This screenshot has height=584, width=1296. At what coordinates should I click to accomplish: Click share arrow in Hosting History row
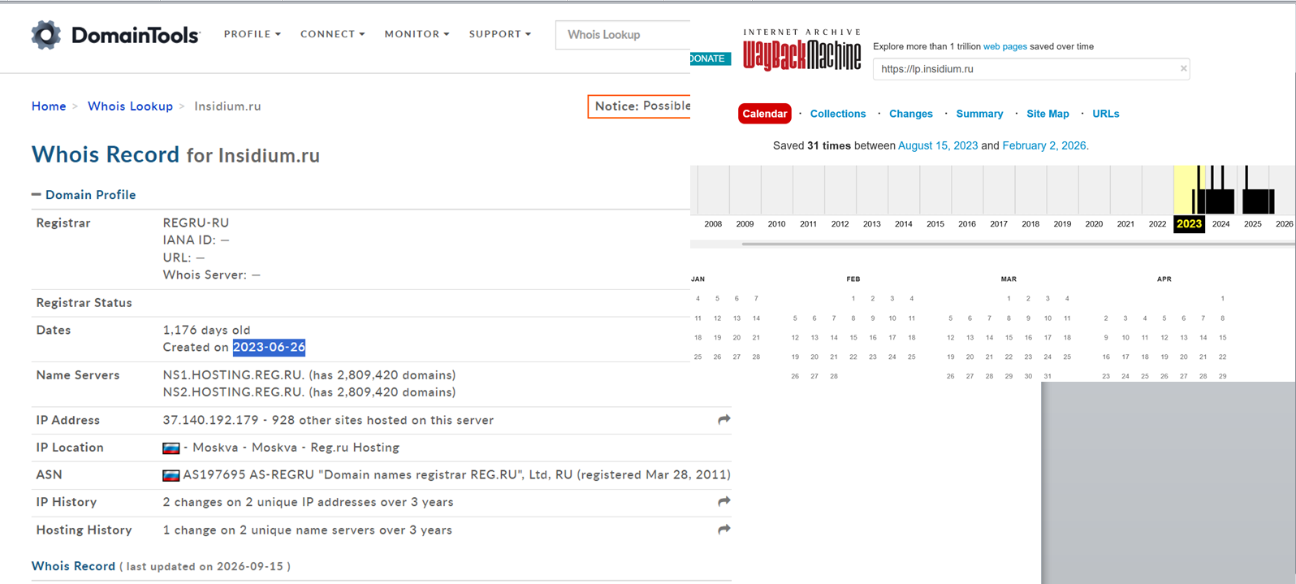724,530
